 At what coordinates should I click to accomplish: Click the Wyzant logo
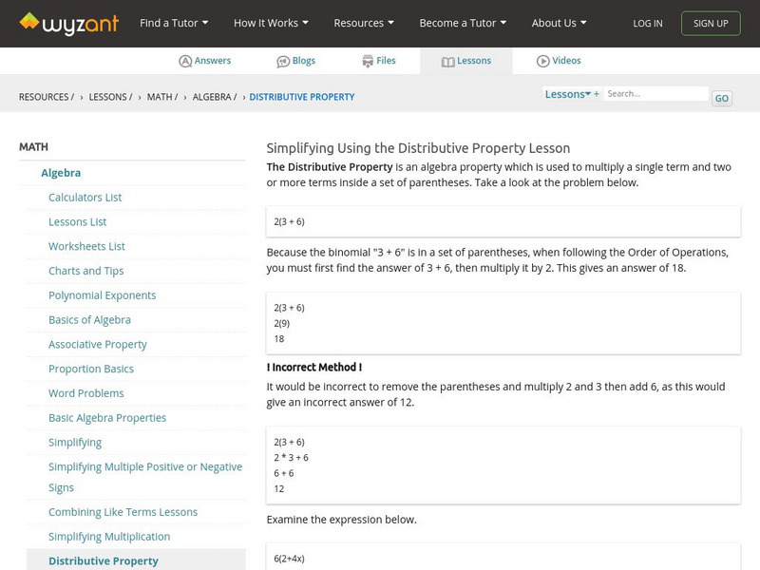[68, 23]
